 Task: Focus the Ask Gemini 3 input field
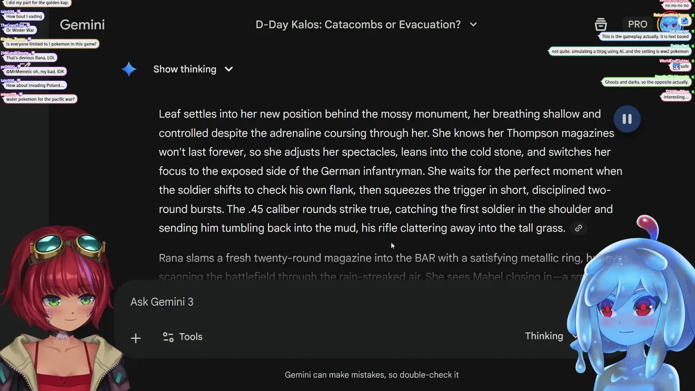click(326, 302)
